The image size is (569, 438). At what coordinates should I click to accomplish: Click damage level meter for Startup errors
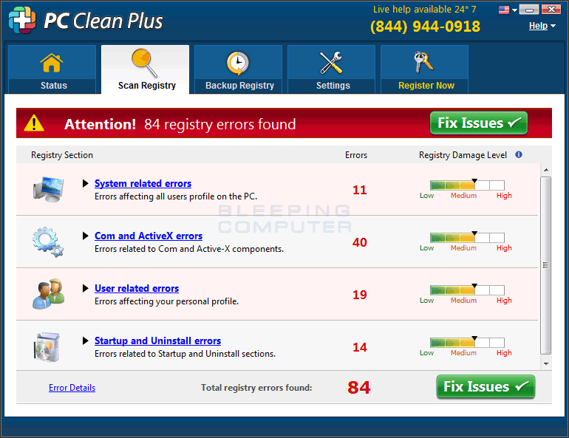[467, 342]
